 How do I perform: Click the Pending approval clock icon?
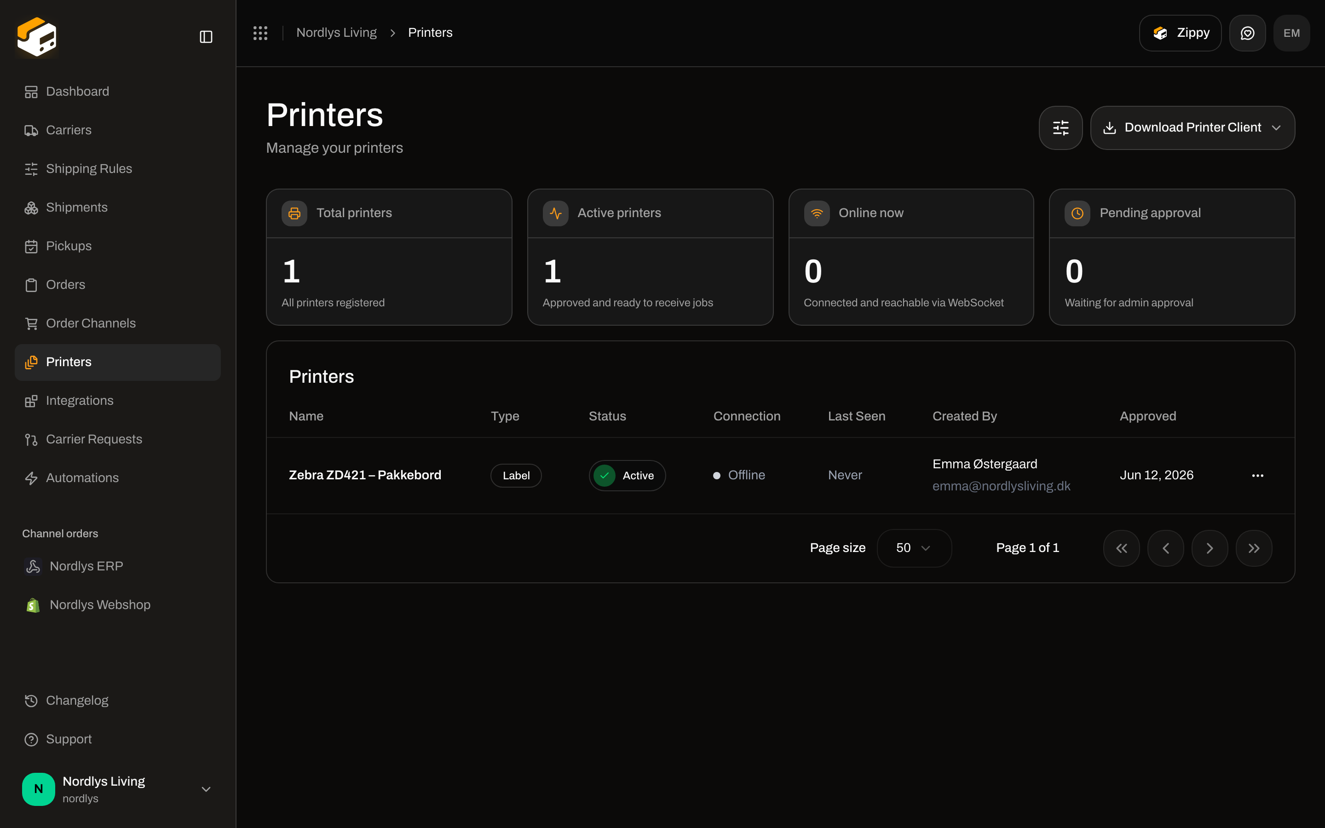tap(1077, 213)
